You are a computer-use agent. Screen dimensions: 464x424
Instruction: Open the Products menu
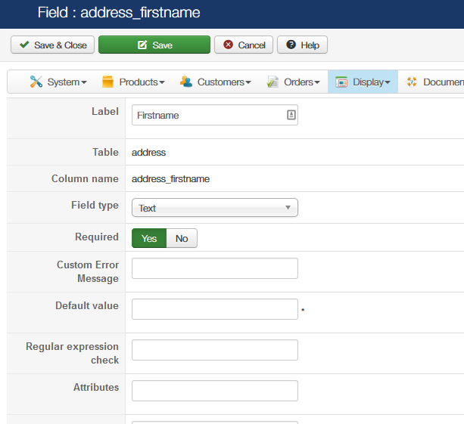[x=133, y=82]
